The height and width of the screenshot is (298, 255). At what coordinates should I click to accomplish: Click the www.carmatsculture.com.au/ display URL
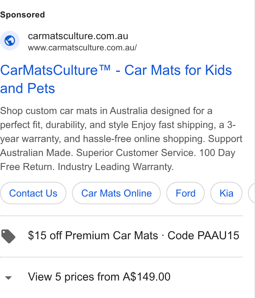(82, 48)
